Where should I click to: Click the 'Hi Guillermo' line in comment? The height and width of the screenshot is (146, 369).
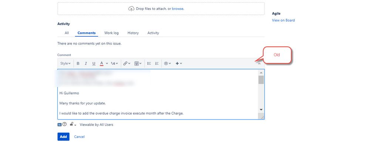pyautogui.click(x=69, y=93)
